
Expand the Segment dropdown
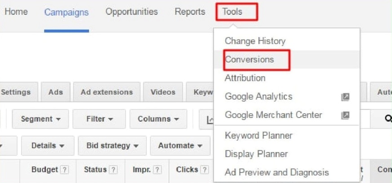point(40,119)
